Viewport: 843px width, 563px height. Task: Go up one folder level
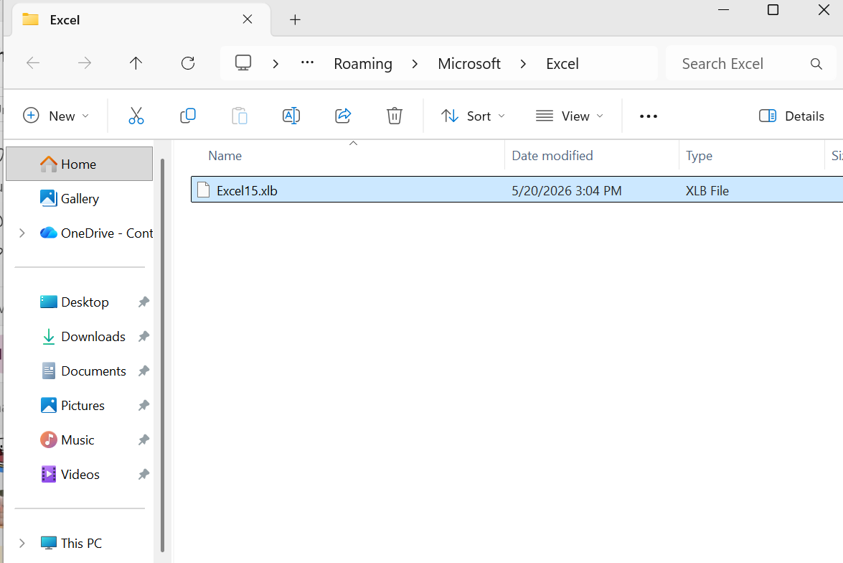[x=136, y=63]
